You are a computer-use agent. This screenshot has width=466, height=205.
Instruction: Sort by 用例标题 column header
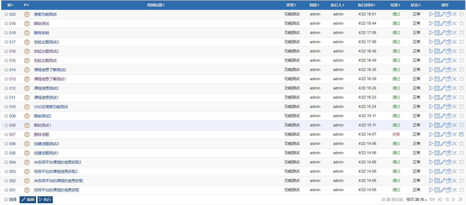[156, 5]
